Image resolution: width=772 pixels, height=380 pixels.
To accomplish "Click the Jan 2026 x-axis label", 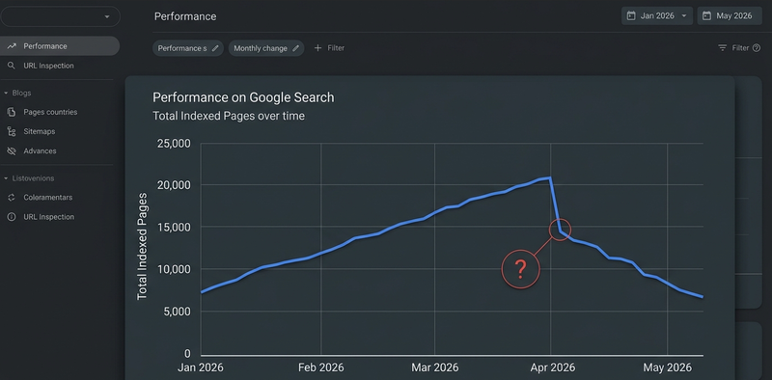I will click(x=201, y=367).
